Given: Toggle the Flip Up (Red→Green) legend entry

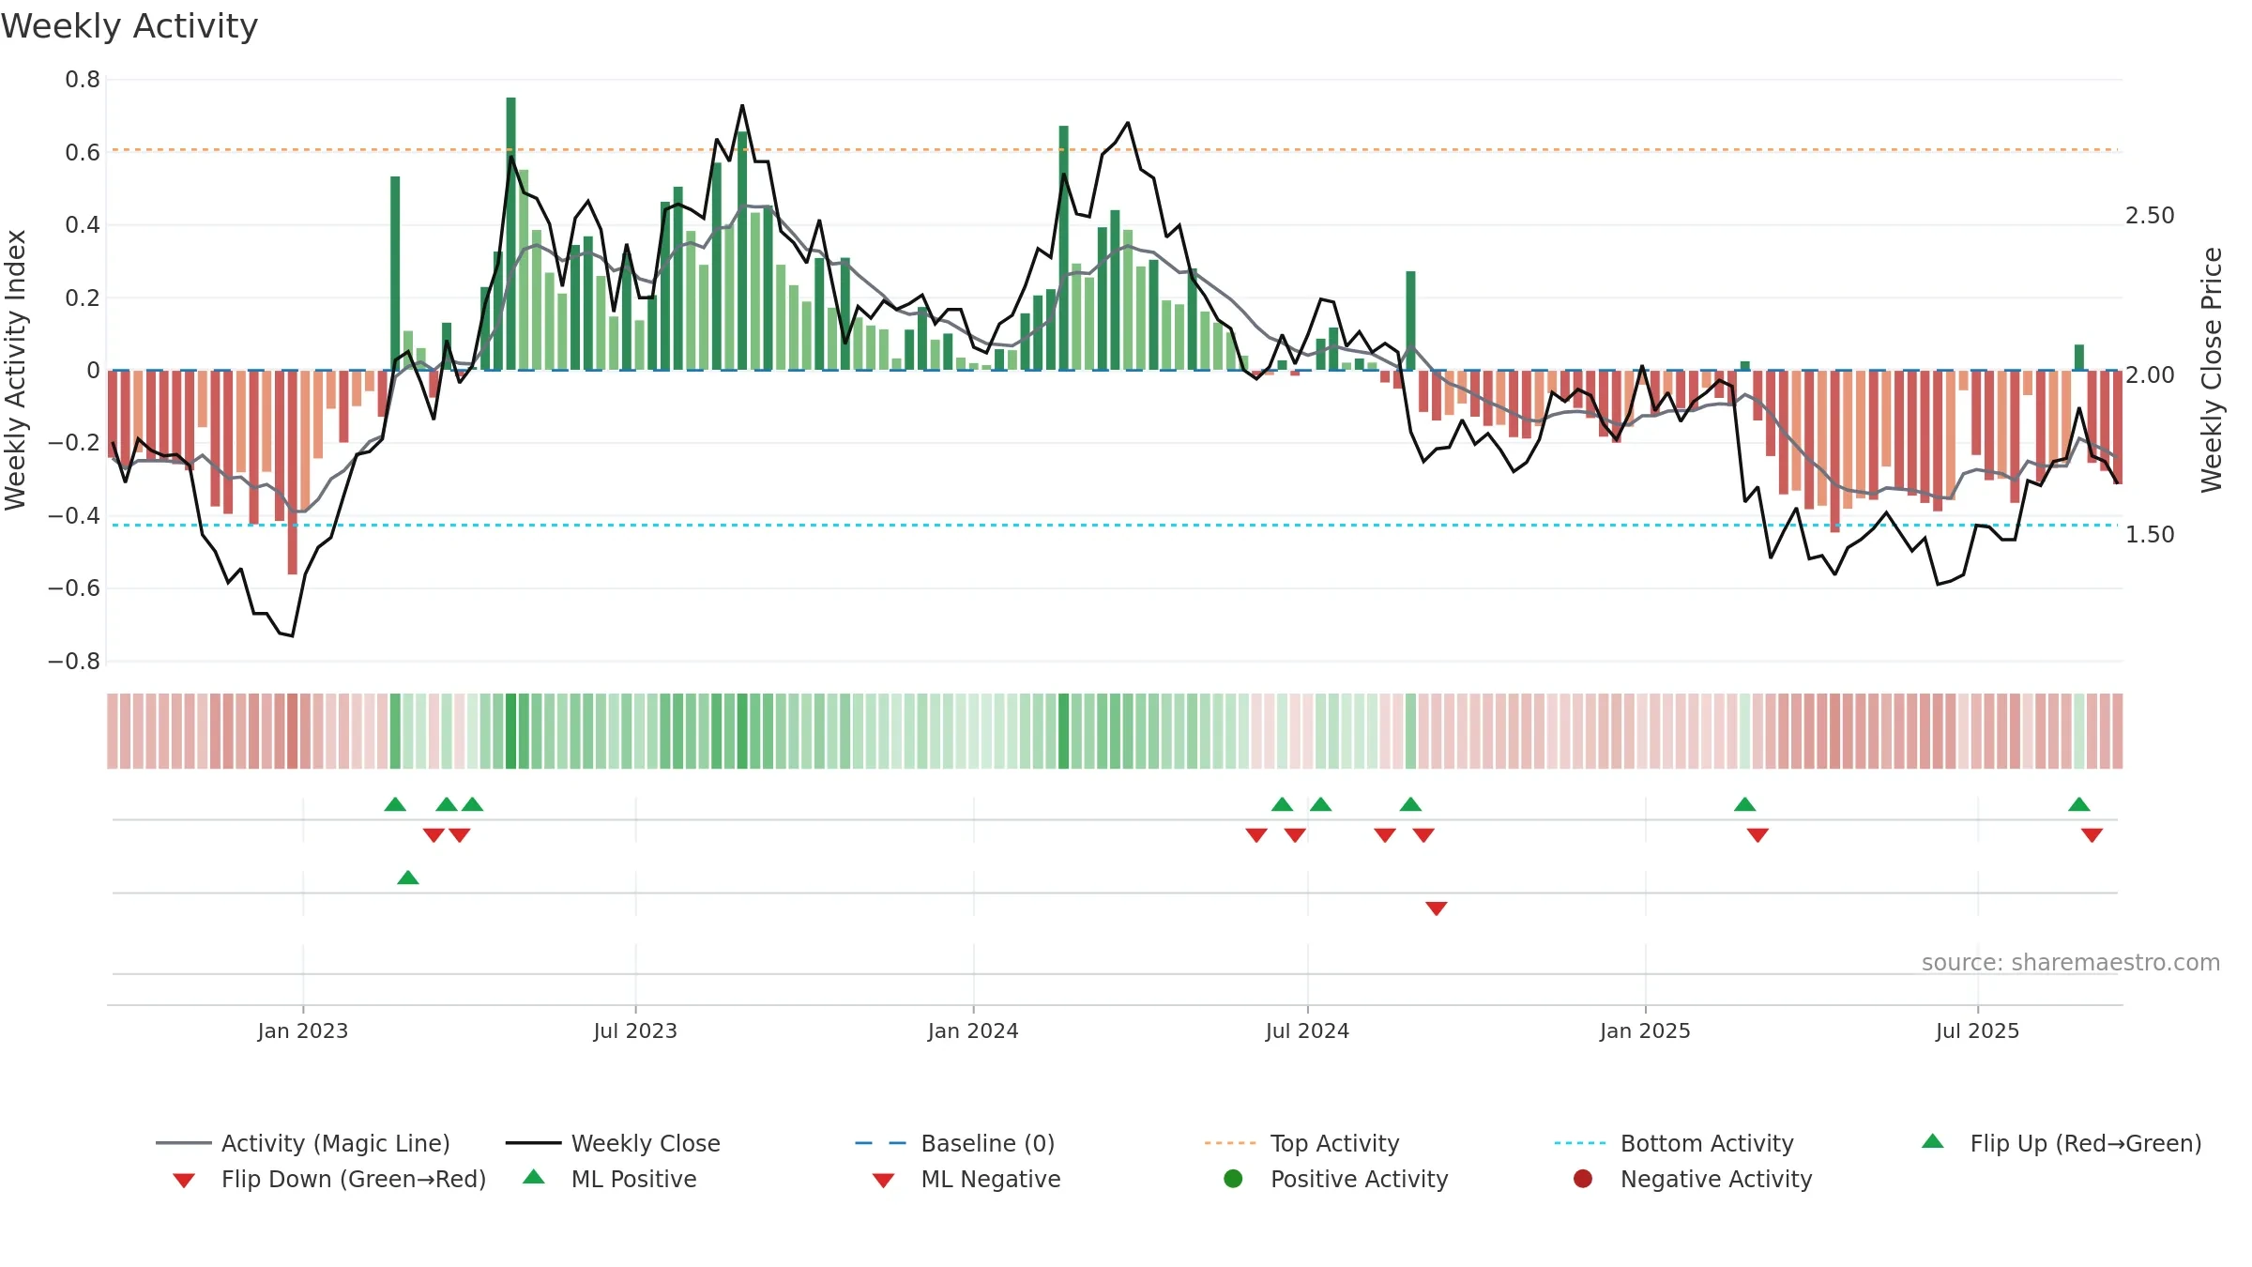Looking at the screenshot, I should tap(2061, 1143).
